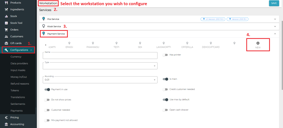Toggle the Payment in use switch

click(x=47, y=89)
